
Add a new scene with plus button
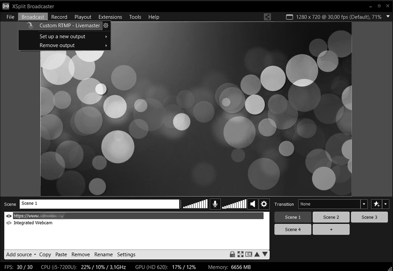pos(331,229)
